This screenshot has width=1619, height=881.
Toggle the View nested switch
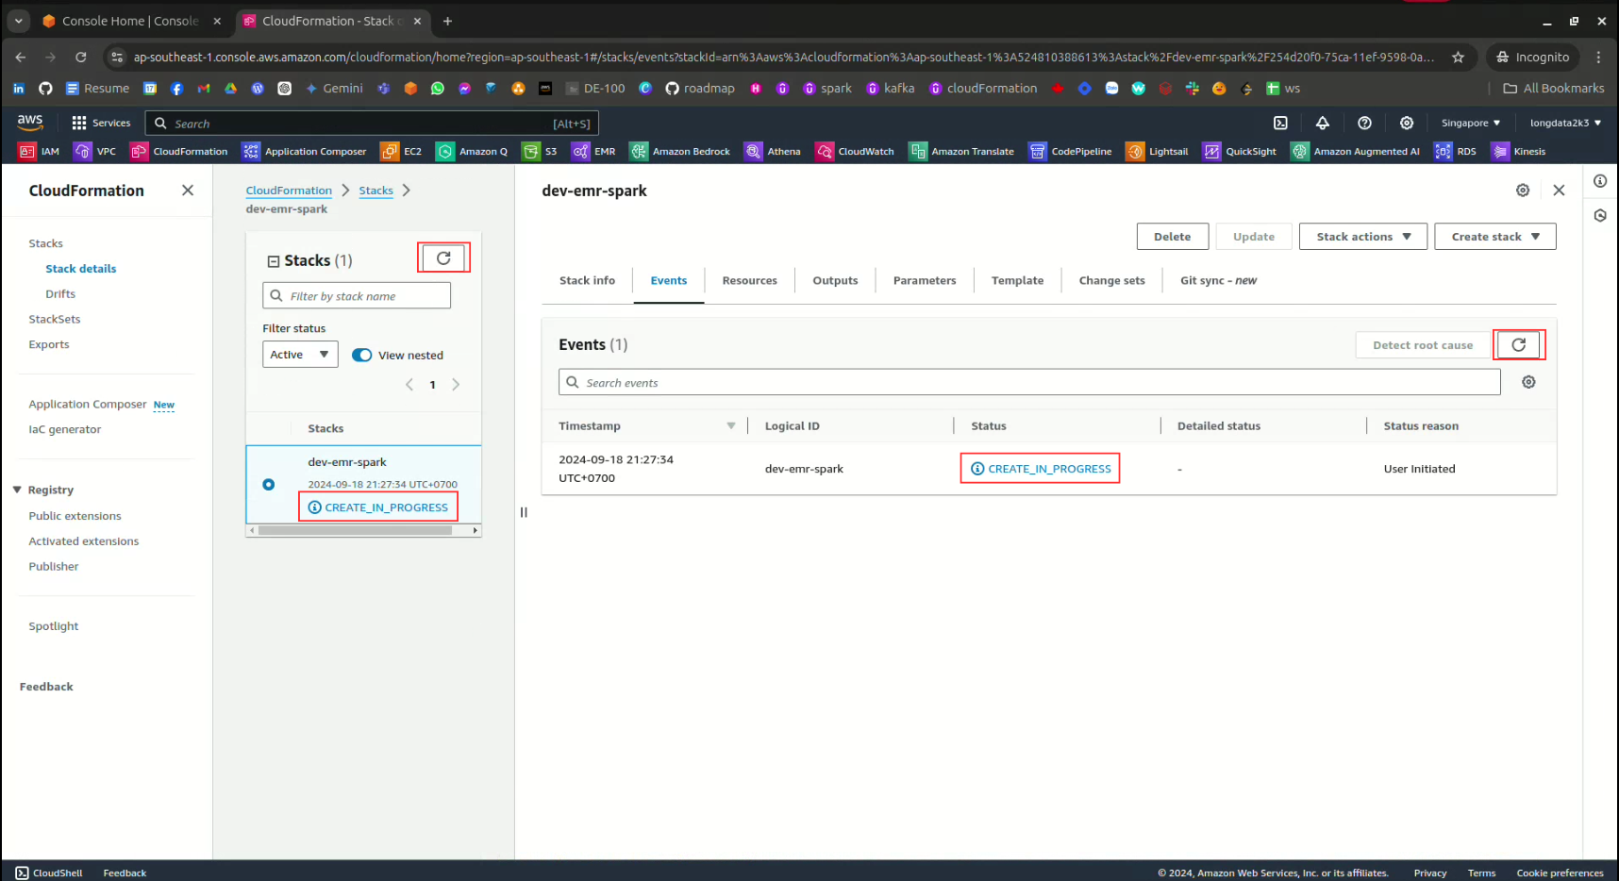coord(362,356)
